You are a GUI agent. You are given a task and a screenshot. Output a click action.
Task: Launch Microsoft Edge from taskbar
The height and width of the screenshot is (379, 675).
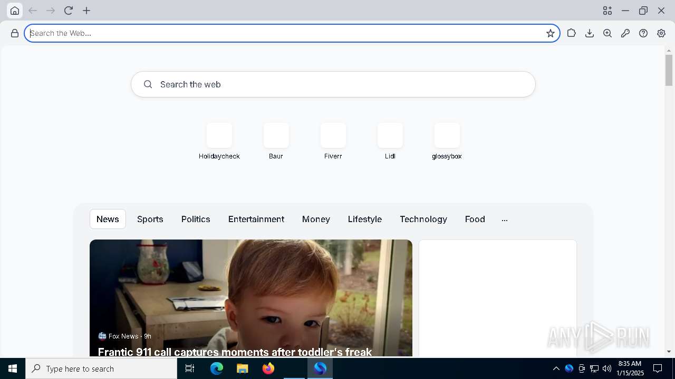click(217, 368)
